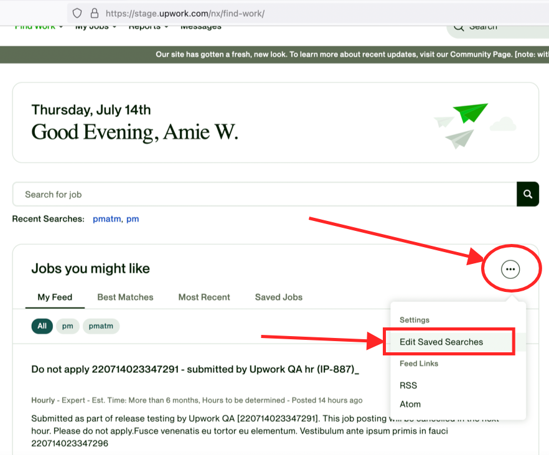Click into the Search for job field

(265, 194)
